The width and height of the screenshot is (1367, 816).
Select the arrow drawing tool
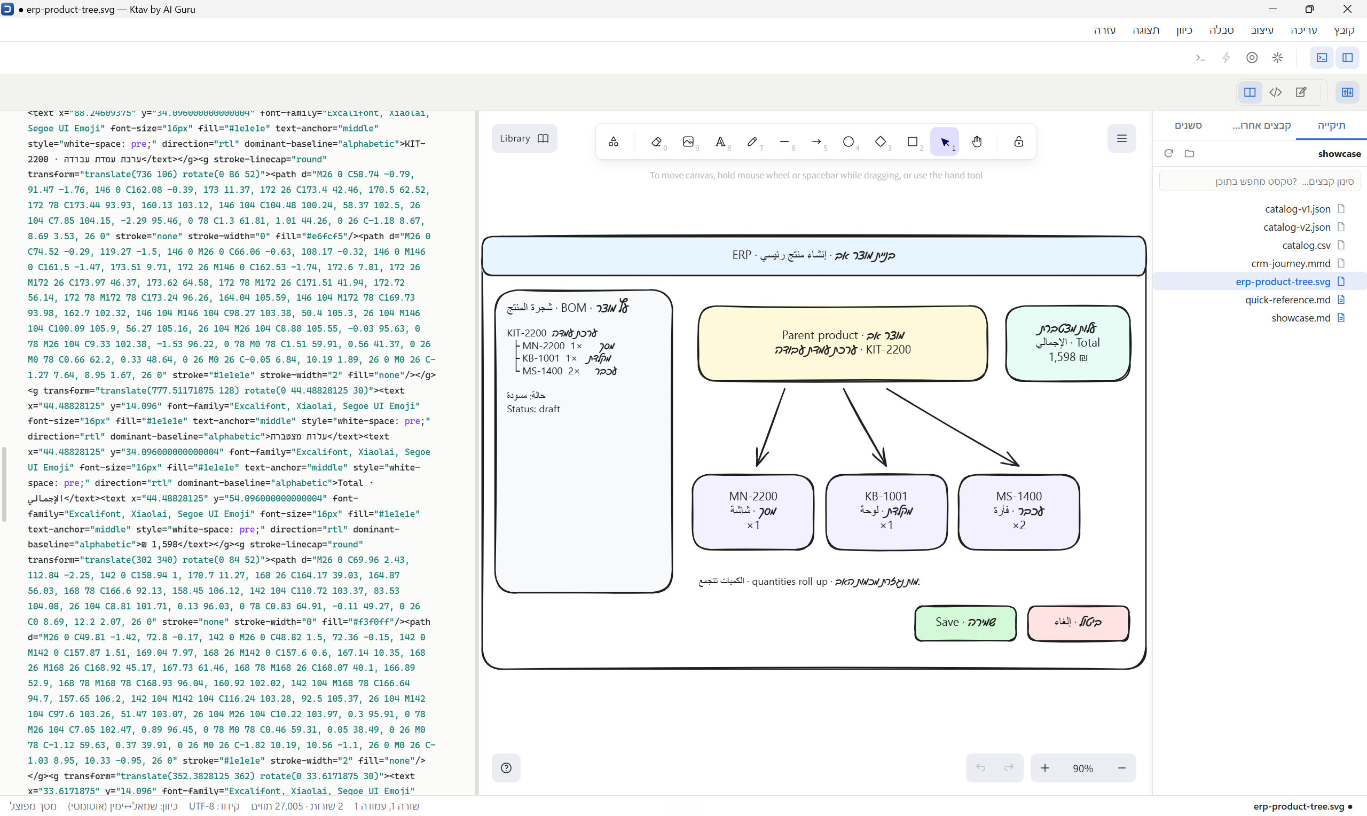(817, 142)
